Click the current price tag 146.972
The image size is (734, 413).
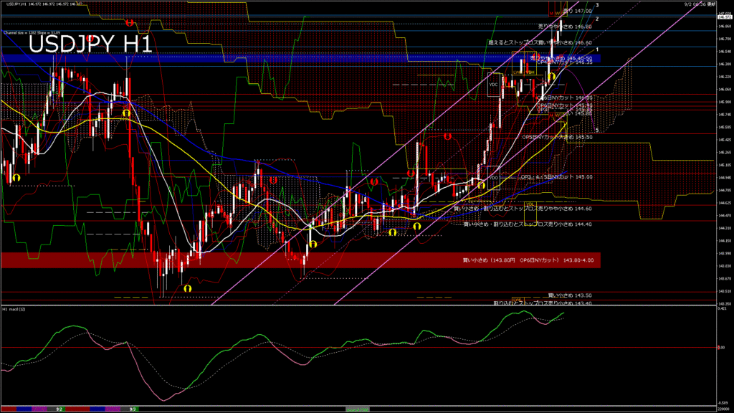725,17
